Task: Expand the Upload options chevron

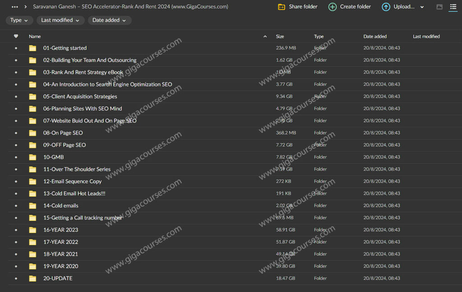Action: click(x=421, y=7)
